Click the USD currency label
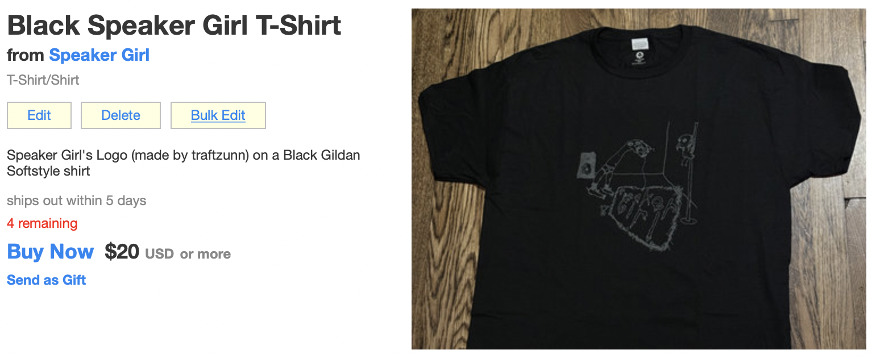The height and width of the screenshot is (358, 876). [160, 254]
